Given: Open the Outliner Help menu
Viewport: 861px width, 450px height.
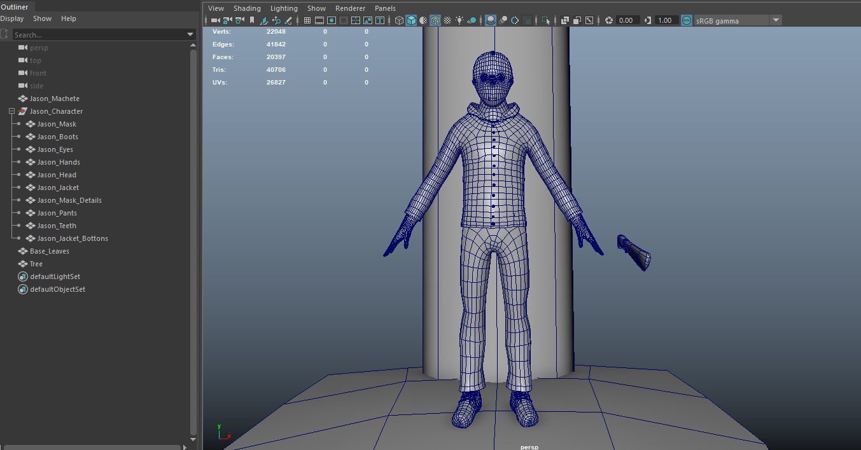Looking at the screenshot, I should tap(69, 18).
